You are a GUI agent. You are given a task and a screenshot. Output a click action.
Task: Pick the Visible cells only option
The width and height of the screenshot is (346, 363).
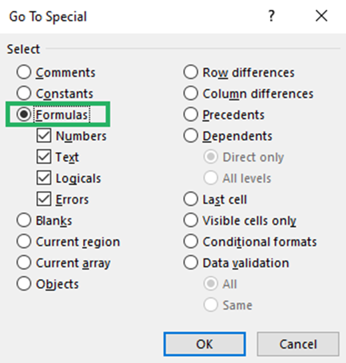tap(191, 221)
